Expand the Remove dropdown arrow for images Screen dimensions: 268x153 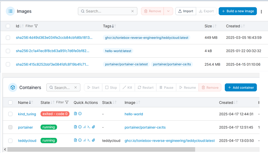click(x=168, y=11)
